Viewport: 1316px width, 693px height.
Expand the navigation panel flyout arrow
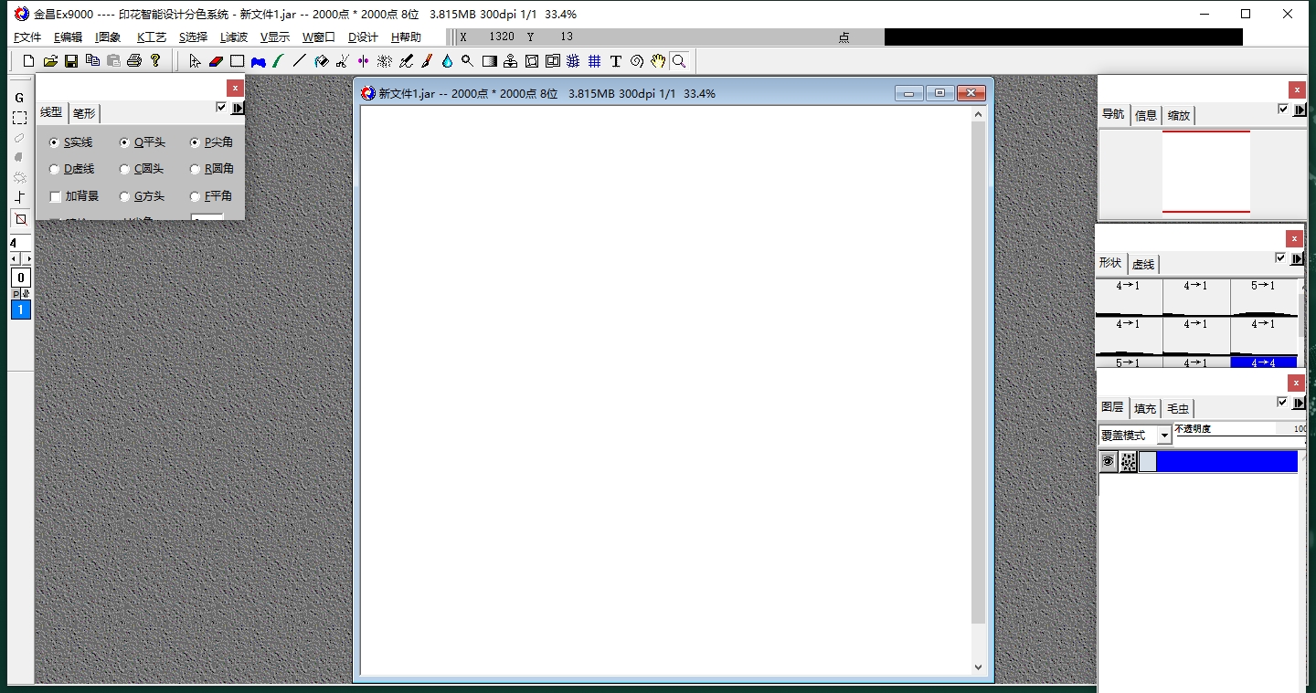point(1299,110)
